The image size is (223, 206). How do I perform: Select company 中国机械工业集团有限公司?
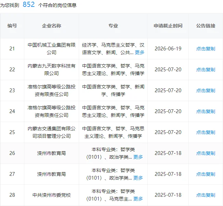tap(51, 49)
